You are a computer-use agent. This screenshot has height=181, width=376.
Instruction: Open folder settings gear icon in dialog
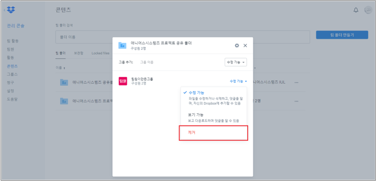[237, 46]
